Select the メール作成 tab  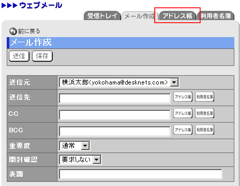point(140,16)
